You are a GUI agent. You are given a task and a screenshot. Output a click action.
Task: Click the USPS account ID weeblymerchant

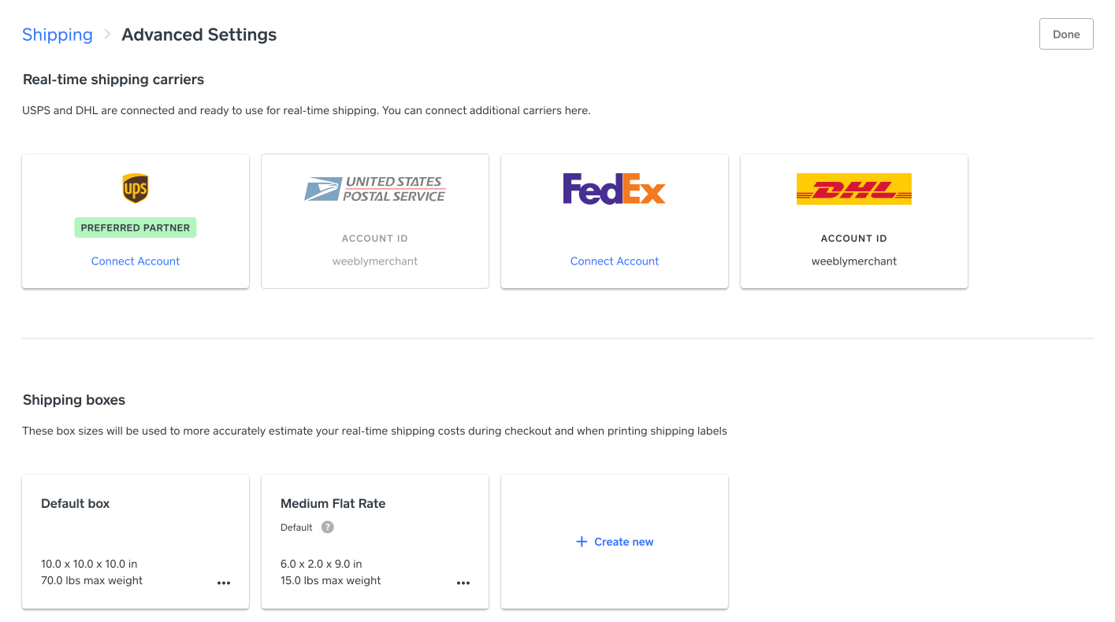pos(375,261)
